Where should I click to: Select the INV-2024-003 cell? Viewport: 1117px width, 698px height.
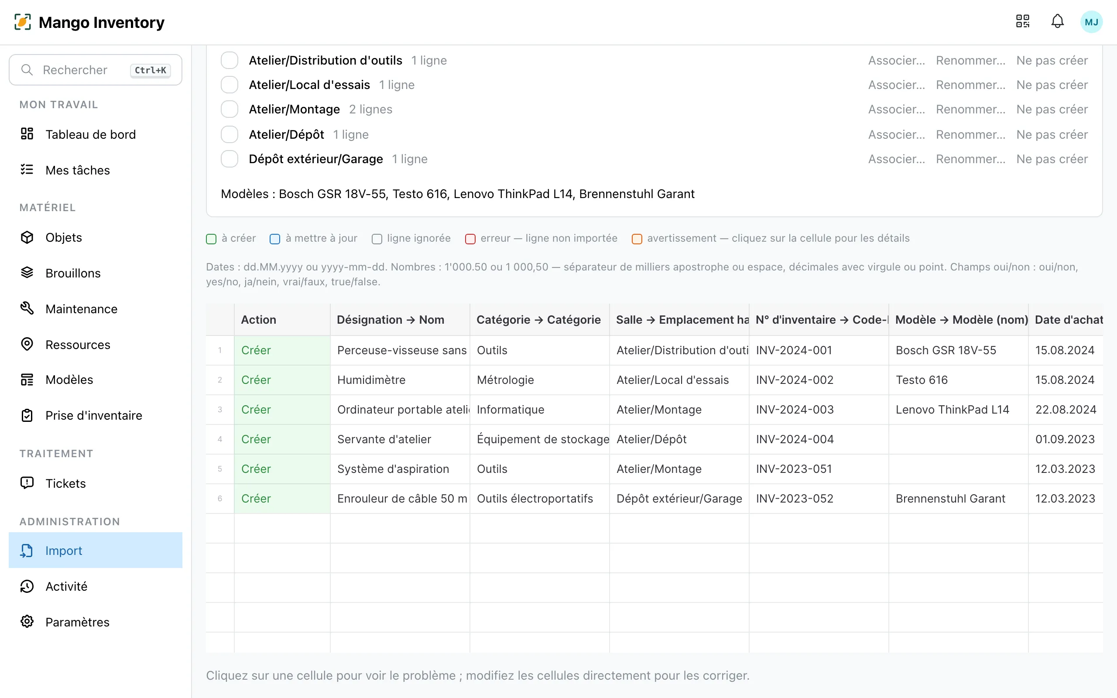point(819,410)
